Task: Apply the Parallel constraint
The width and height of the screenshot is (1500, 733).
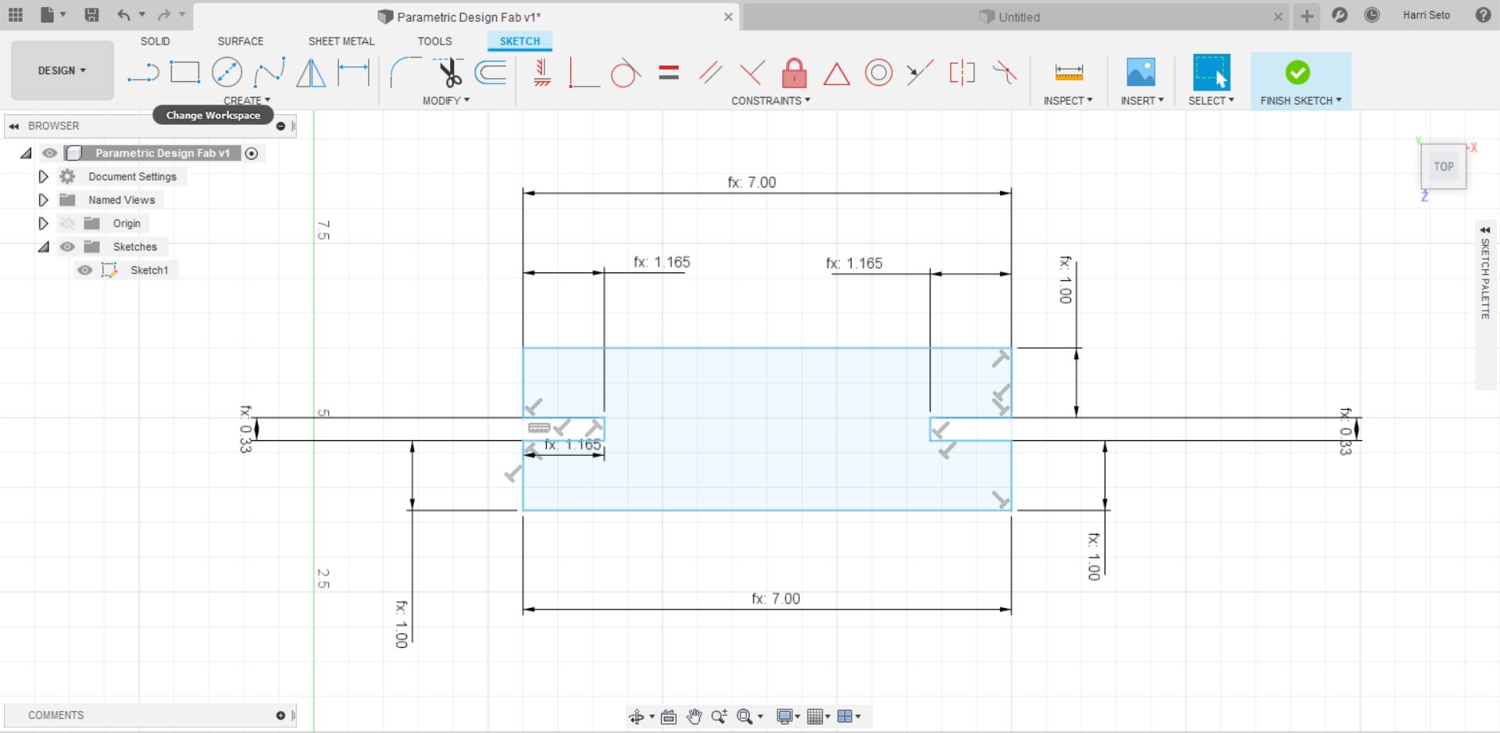Action: click(711, 73)
